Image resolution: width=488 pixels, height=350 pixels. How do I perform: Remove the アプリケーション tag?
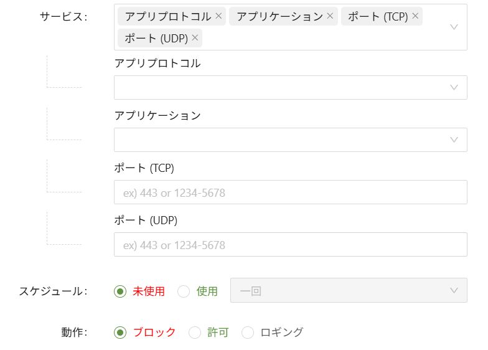(330, 16)
